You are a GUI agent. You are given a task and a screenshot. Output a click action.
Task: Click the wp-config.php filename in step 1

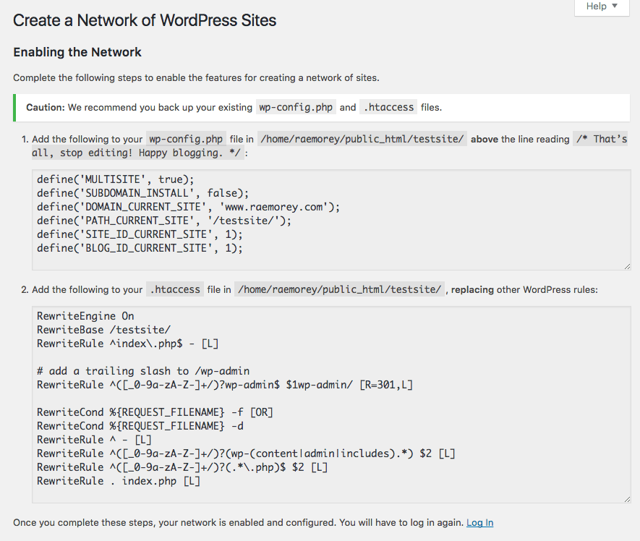point(186,140)
